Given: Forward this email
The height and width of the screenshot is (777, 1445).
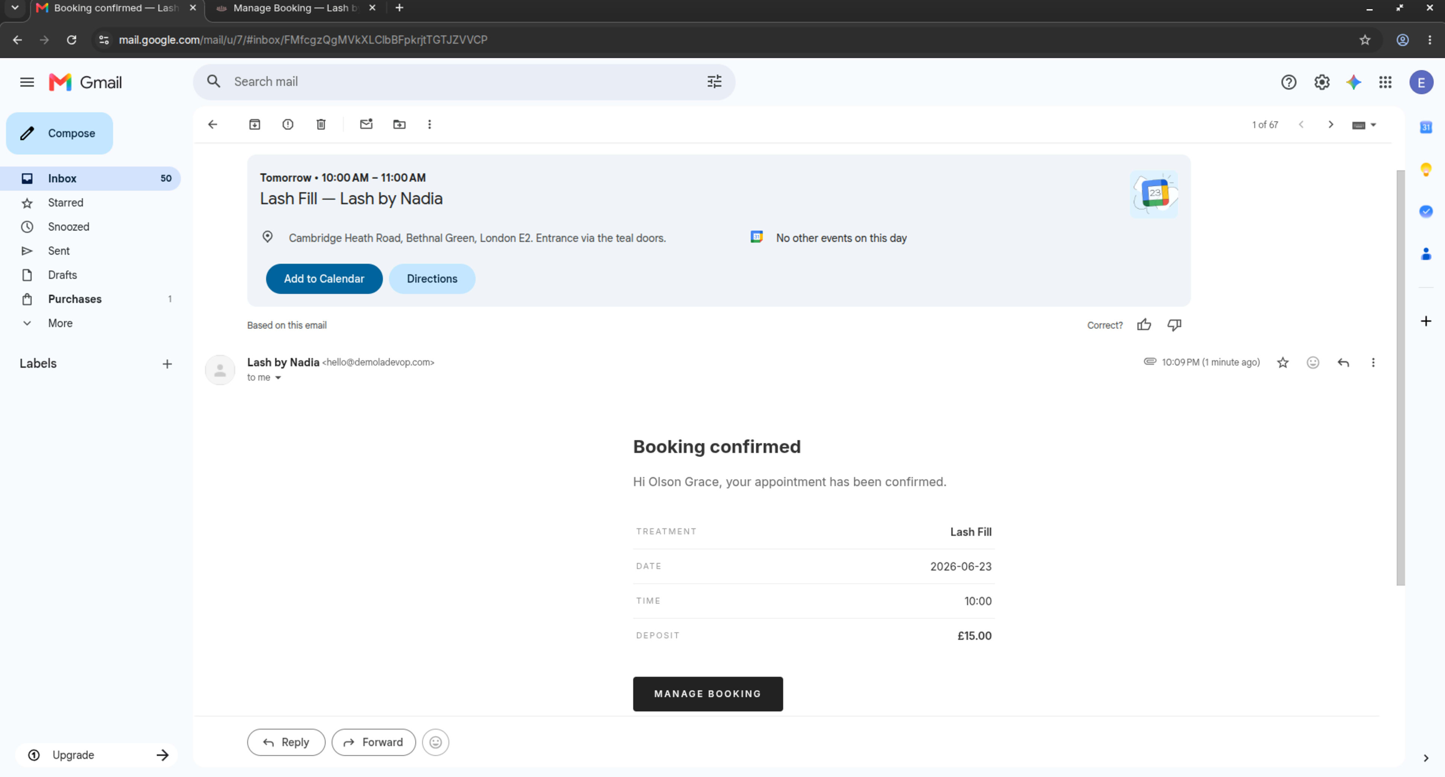Looking at the screenshot, I should pyautogui.click(x=373, y=742).
